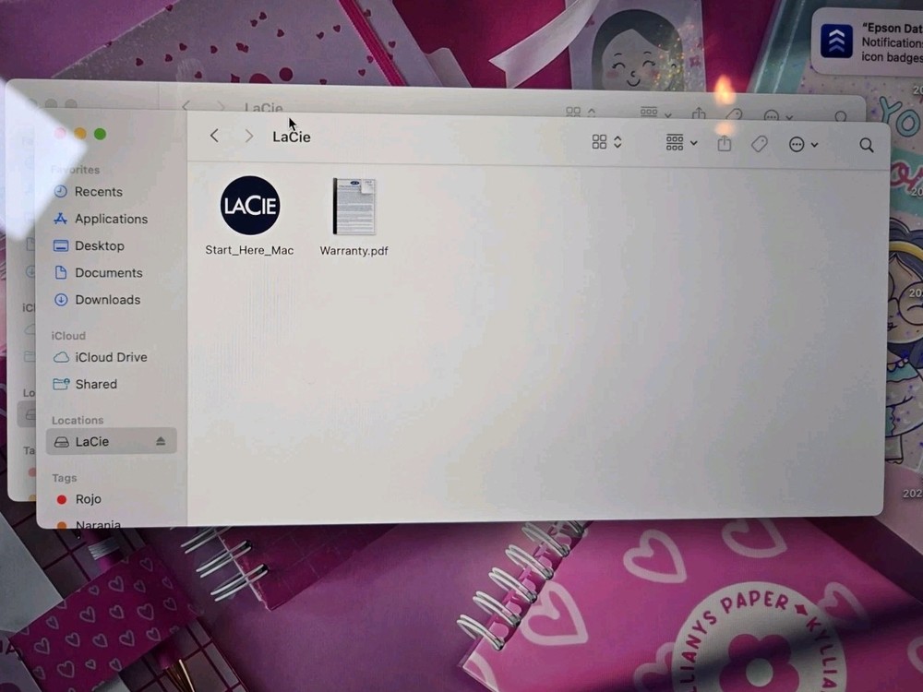The image size is (923, 692).
Task: Click the Edit Tags icon
Action: click(760, 144)
